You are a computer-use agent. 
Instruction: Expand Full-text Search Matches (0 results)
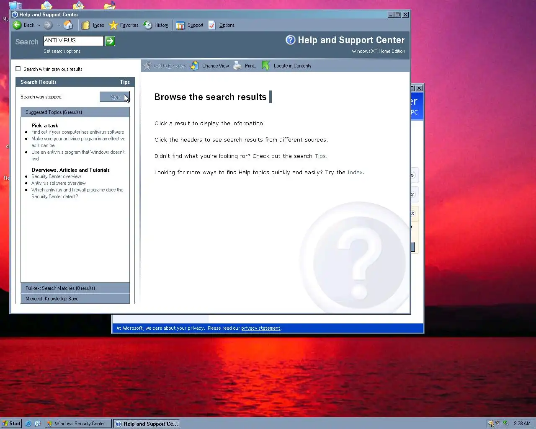[75, 288]
